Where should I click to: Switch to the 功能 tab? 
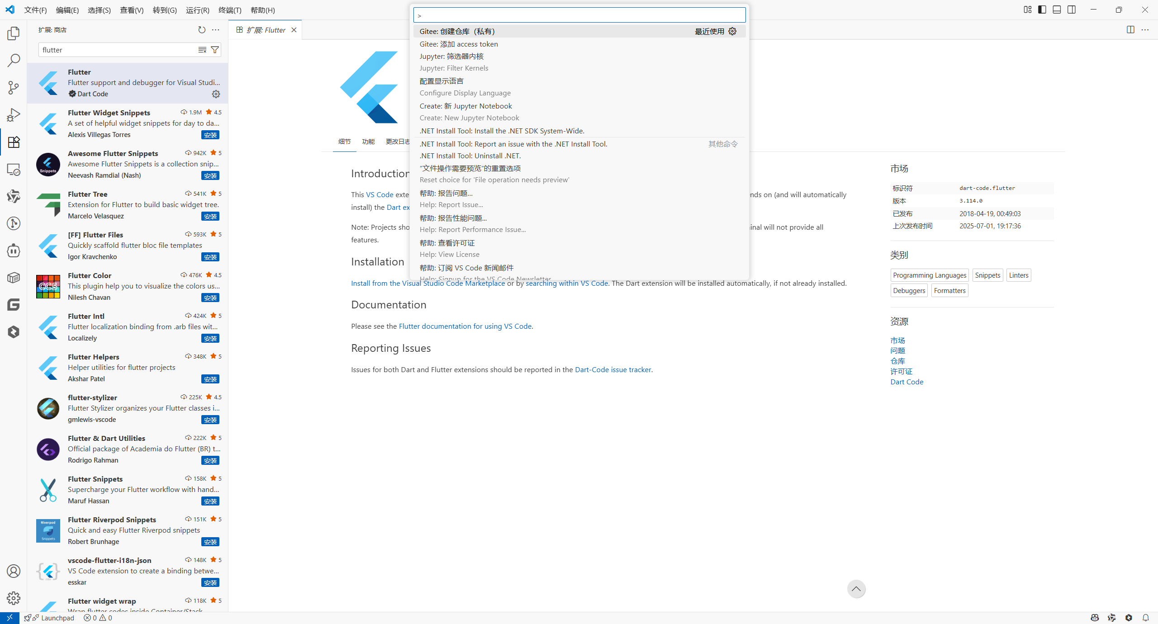[368, 142]
